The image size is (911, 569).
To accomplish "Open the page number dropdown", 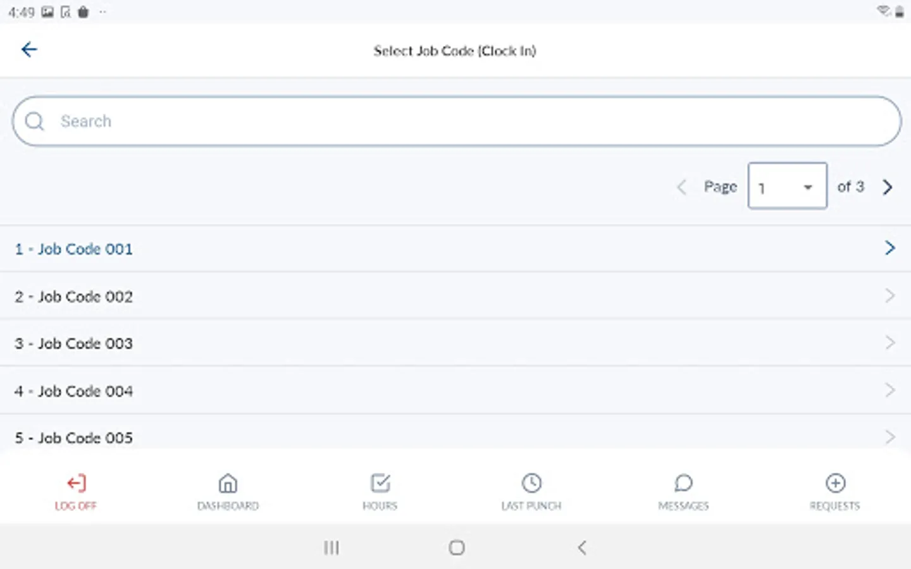I will click(x=787, y=187).
